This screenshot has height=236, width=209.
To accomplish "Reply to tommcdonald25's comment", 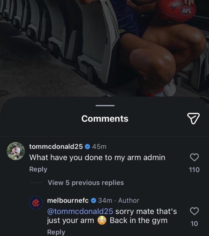I will (38, 169).
